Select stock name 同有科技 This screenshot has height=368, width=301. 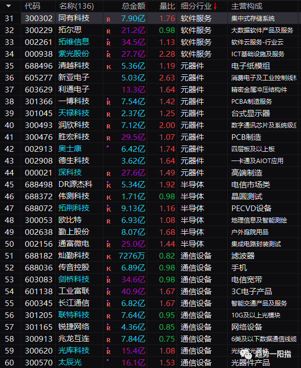[x=74, y=18]
